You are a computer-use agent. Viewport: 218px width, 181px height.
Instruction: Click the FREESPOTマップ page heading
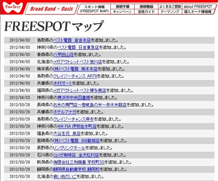[54, 26]
